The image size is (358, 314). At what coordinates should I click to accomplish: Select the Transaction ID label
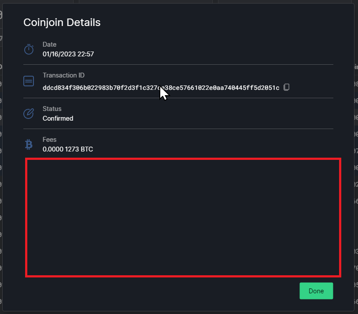click(x=63, y=75)
